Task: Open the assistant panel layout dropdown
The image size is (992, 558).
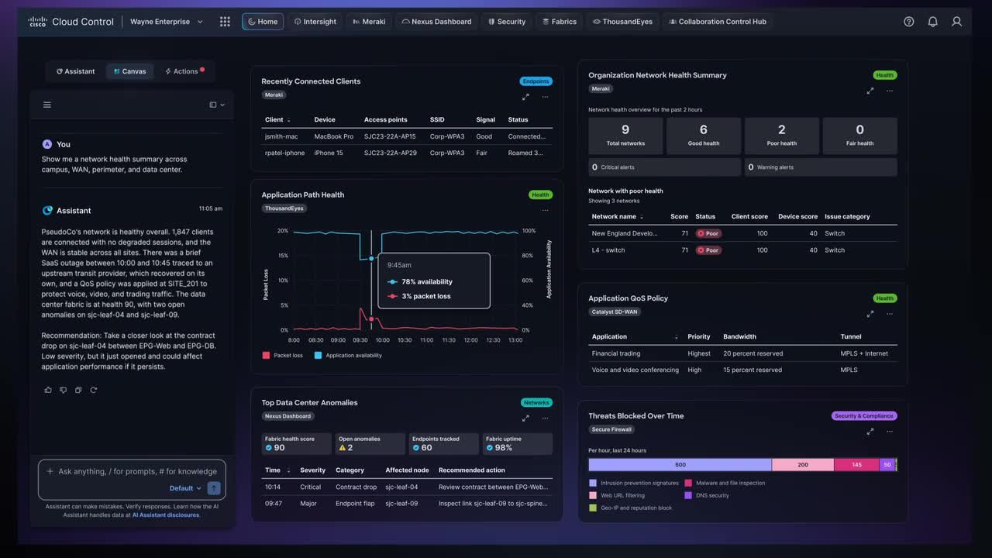Action: pyautogui.click(x=217, y=105)
